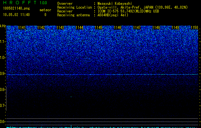This screenshot has height=128, width=201.
Task: Click the Ogata-vill. Akita-Pref. JAPAN location text
Action: coord(143,7)
